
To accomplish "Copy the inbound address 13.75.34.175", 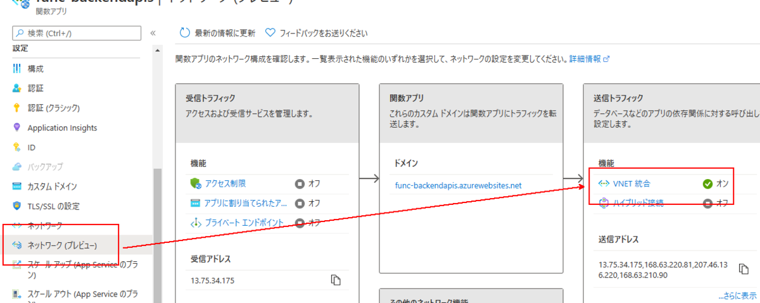I will (x=336, y=280).
